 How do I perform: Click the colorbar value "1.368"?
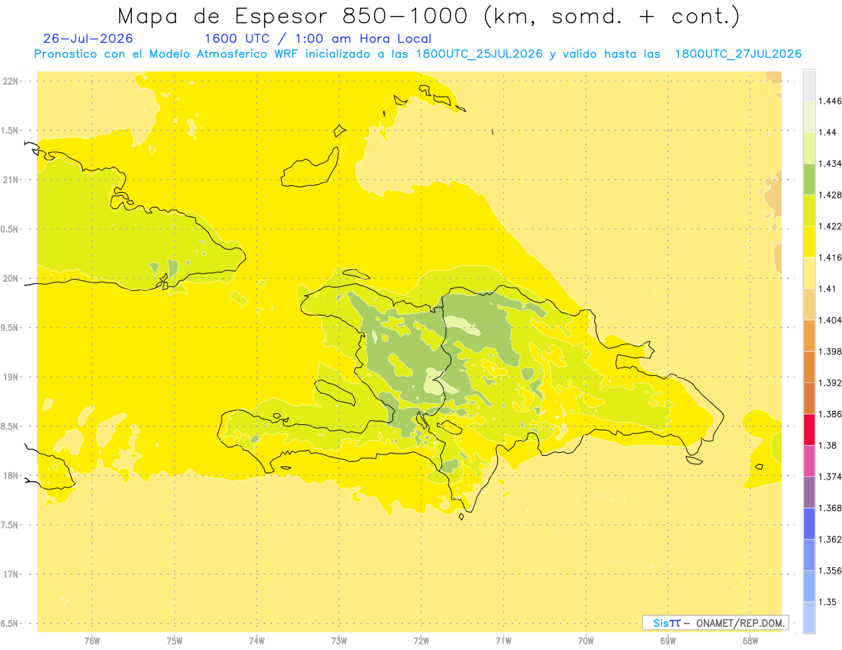tap(830, 508)
